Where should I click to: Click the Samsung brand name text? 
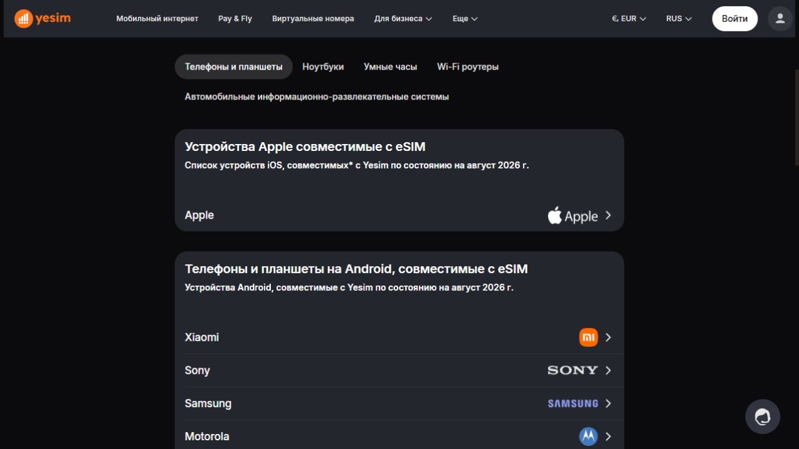point(208,403)
